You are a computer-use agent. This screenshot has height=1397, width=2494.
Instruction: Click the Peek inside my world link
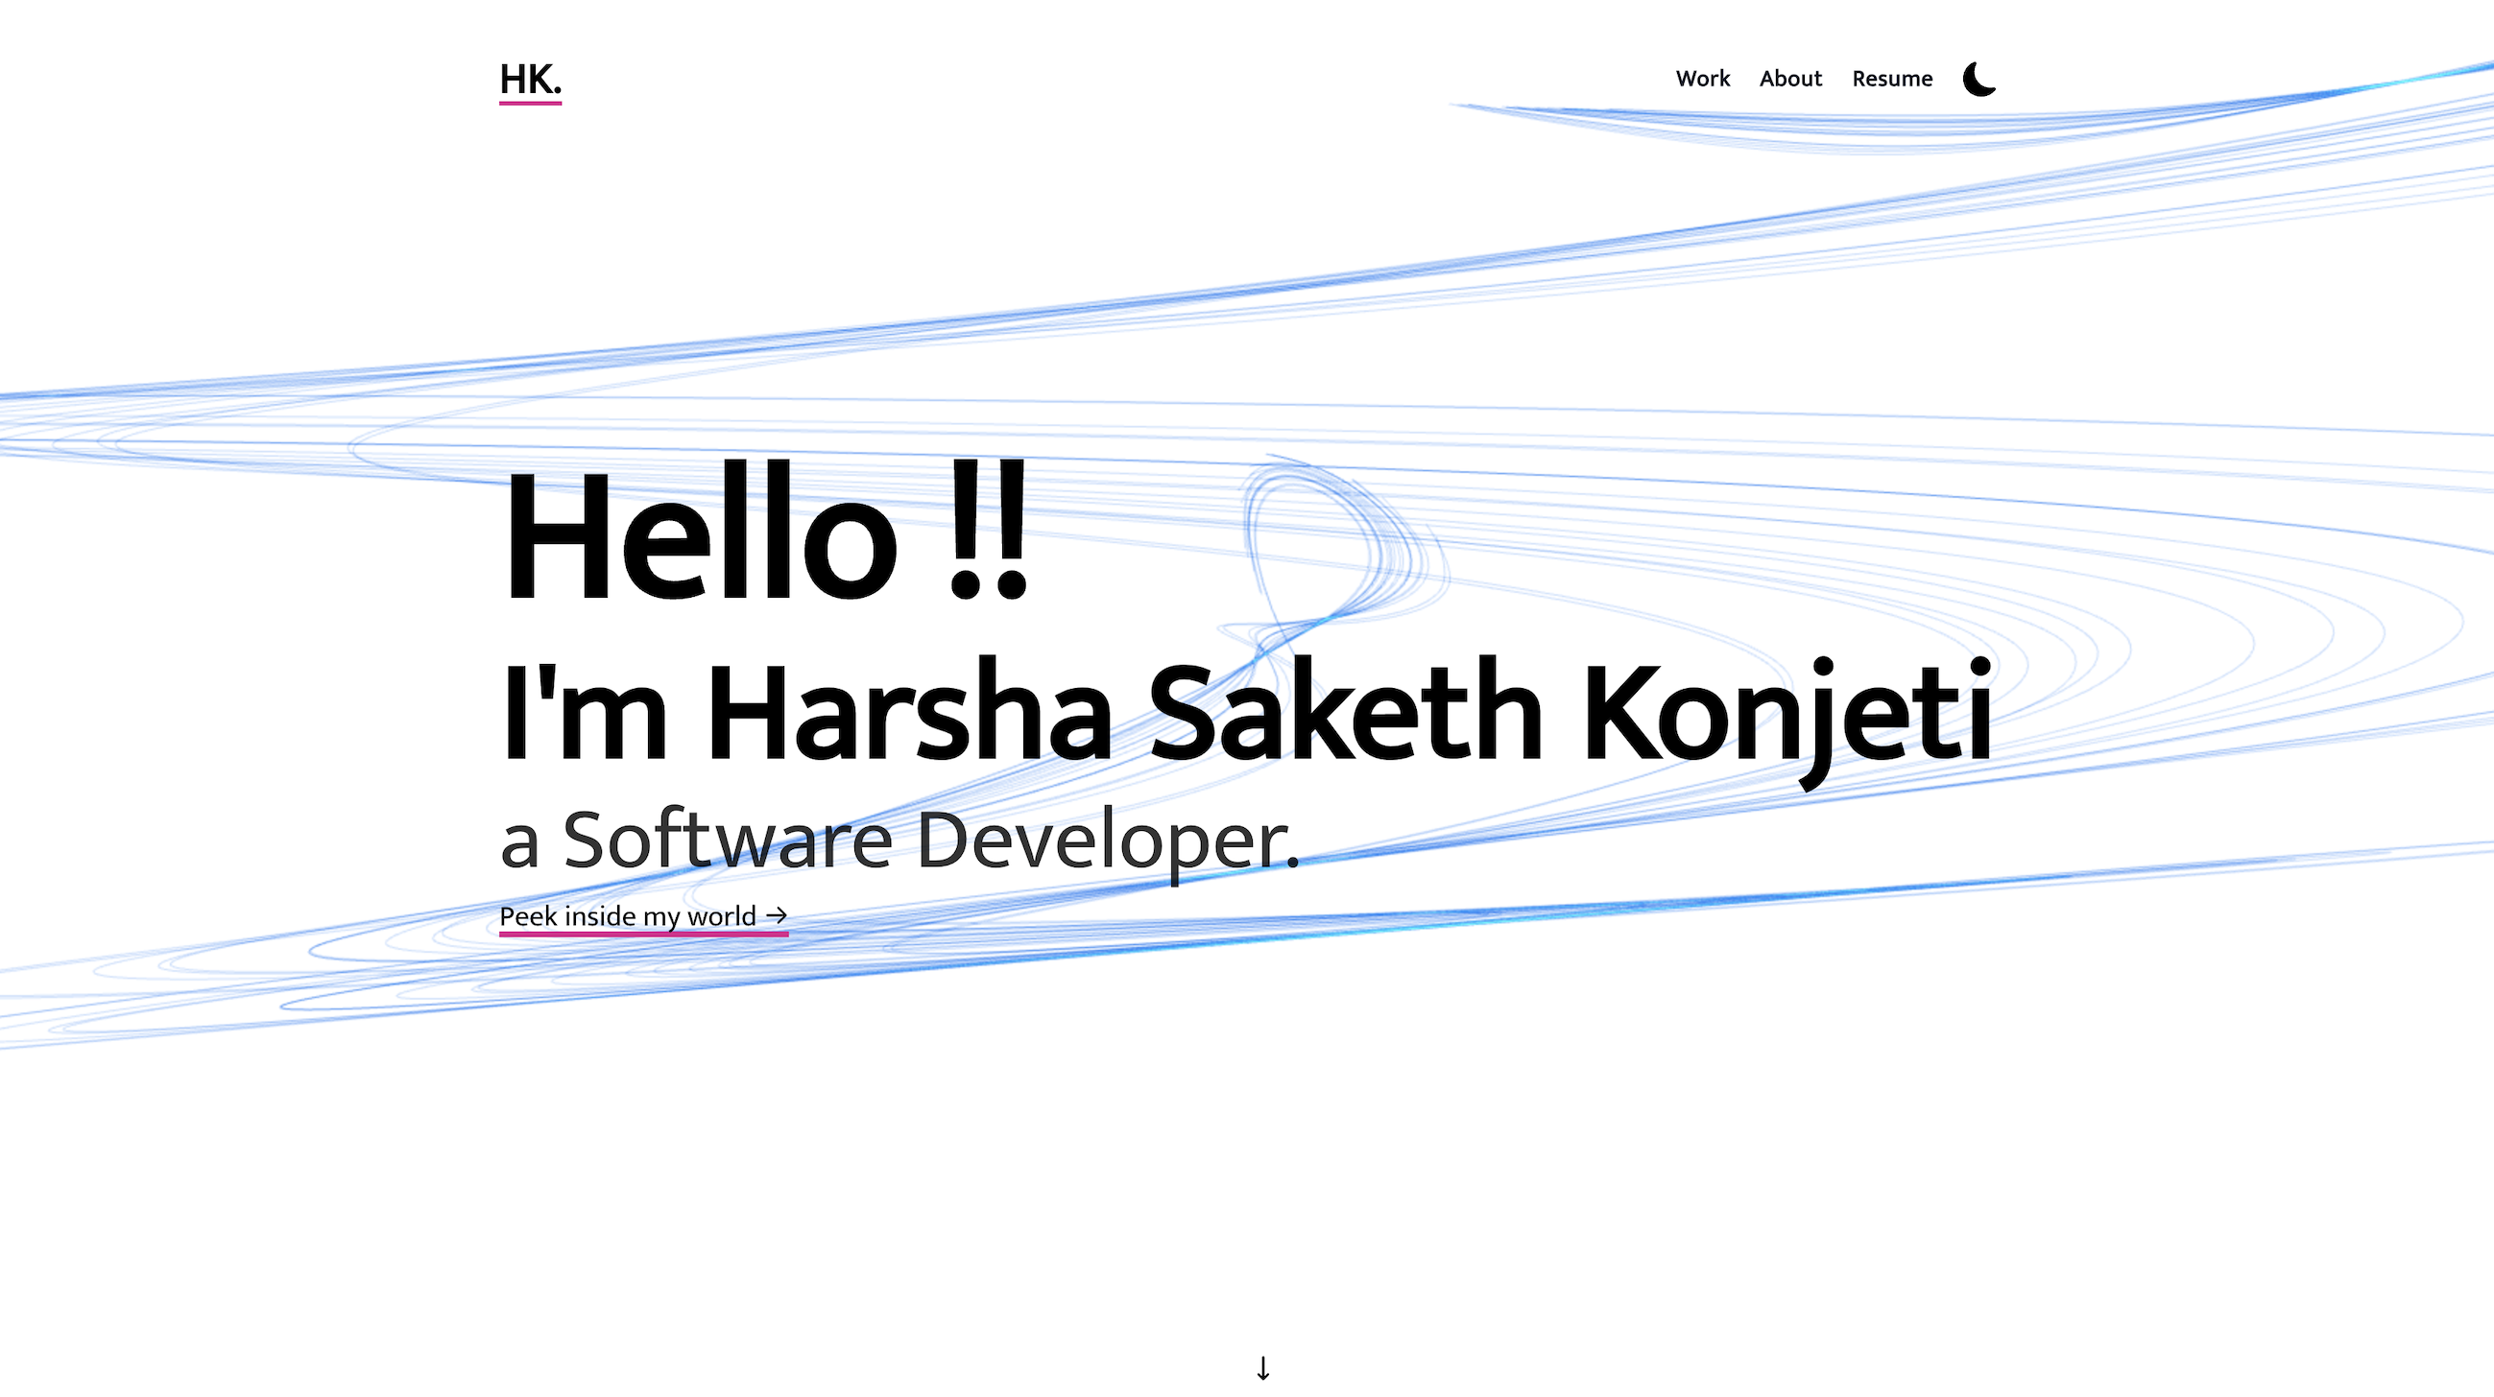tap(628, 915)
